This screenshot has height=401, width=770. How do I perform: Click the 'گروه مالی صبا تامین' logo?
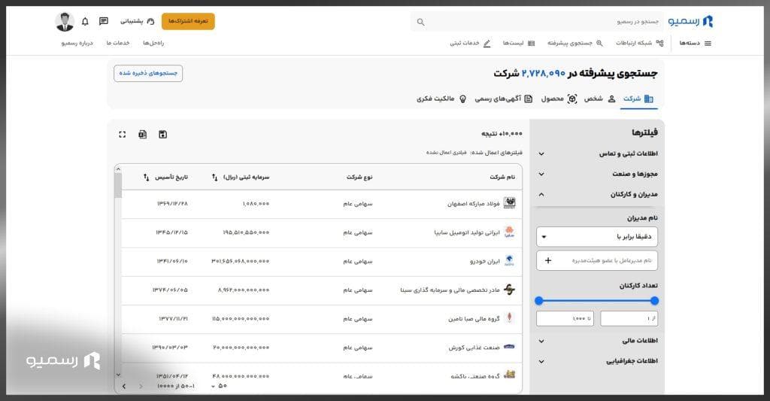(x=509, y=318)
